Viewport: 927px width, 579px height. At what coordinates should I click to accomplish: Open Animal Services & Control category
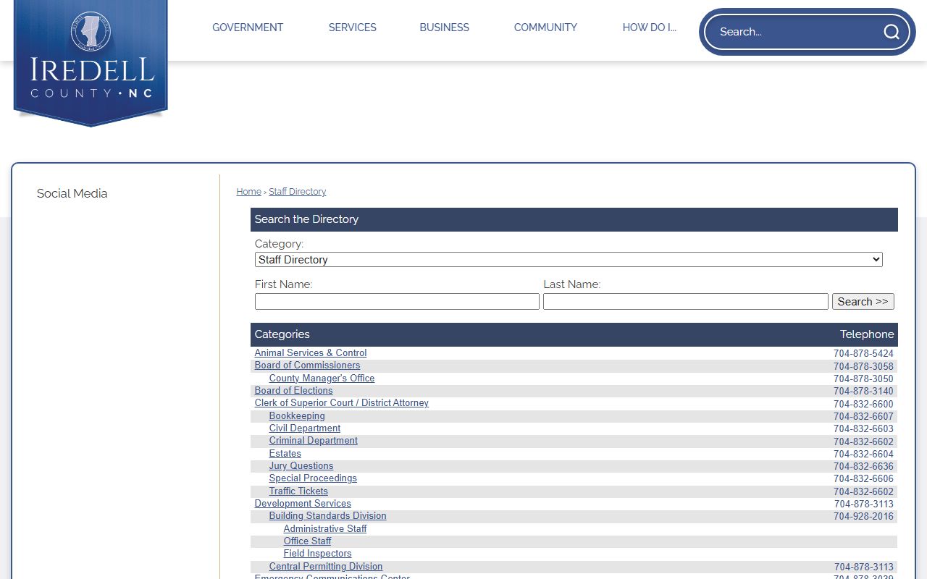[311, 353]
